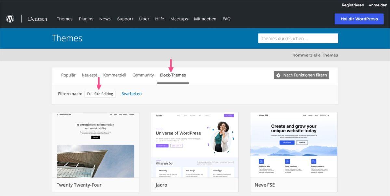
Task: Focus the Themes durchsuchen search field
Action: tap(298, 38)
